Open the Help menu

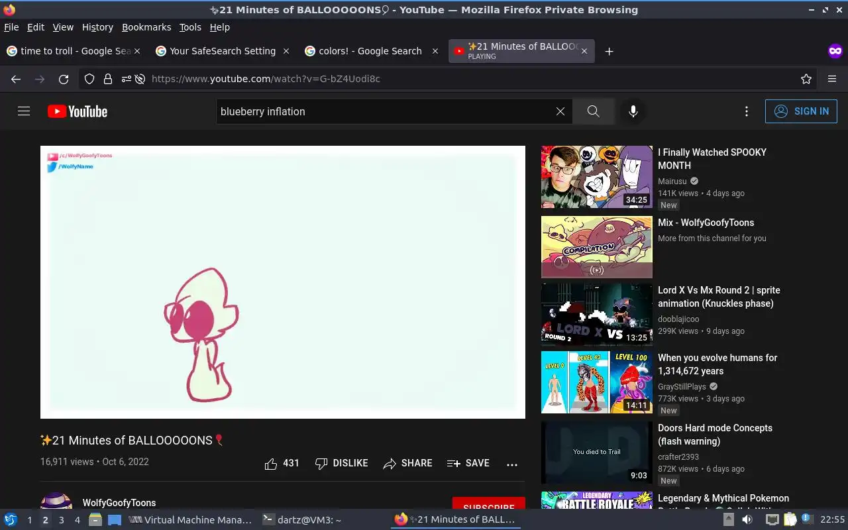[220, 27]
